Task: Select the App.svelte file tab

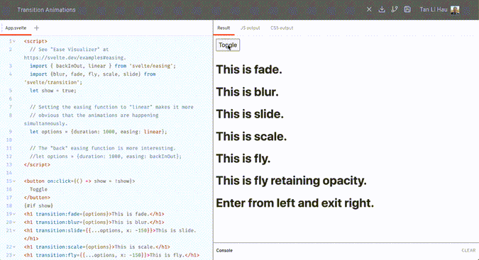Action: (x=16, y=28)
